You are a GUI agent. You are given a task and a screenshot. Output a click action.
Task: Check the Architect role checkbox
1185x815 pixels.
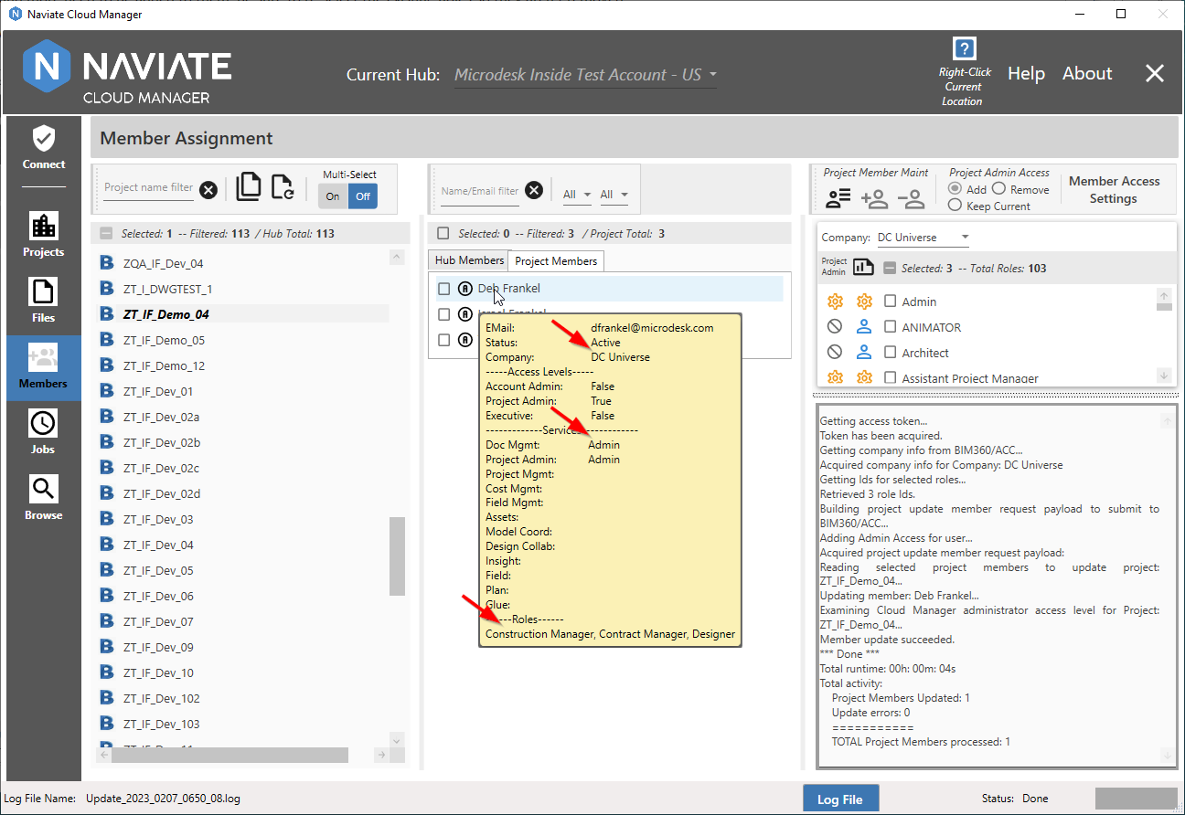click(891, 353)
